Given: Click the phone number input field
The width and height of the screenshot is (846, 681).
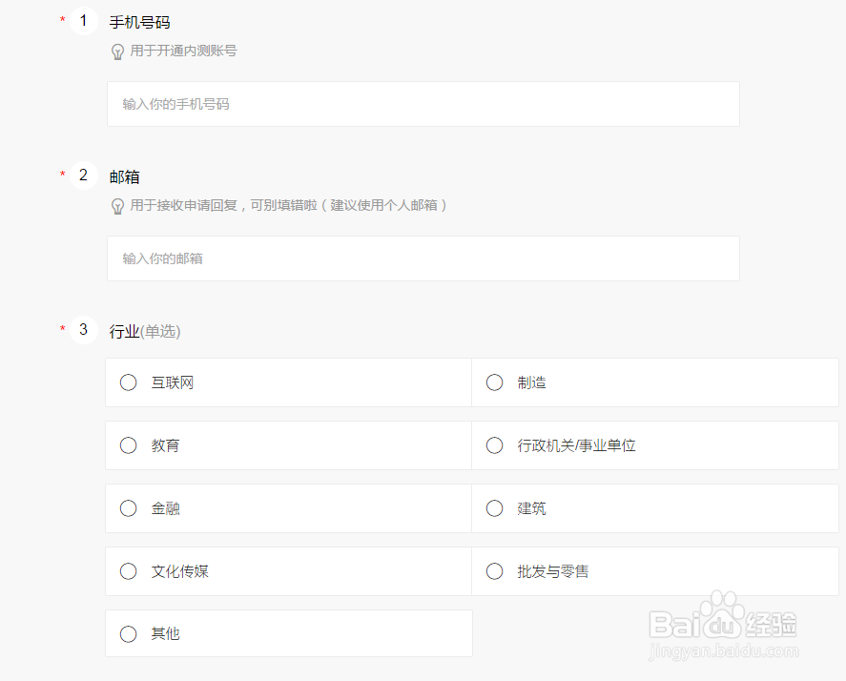Looking at the screenshot, I should point(423,104).
